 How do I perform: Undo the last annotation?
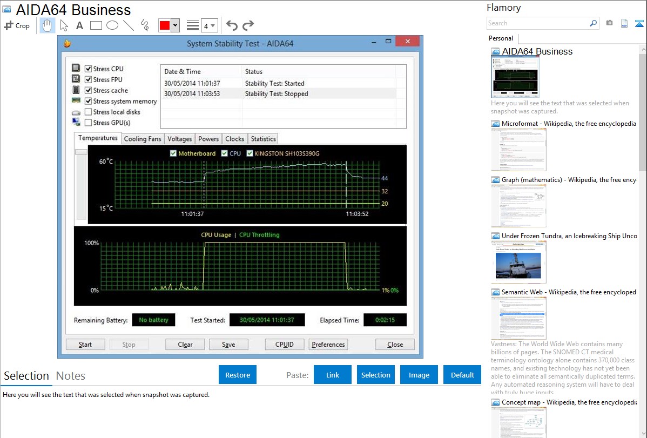click(232, 25)
